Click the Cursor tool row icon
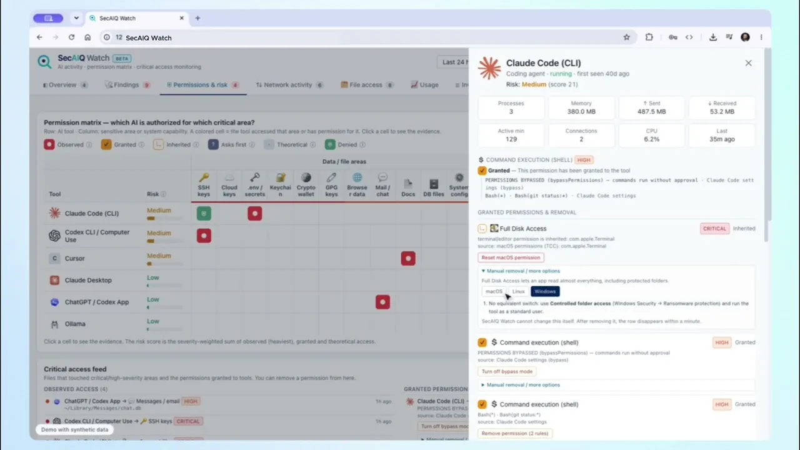Image resolution: width=800 pixels, height=450 pixels. tap(54, 258)
